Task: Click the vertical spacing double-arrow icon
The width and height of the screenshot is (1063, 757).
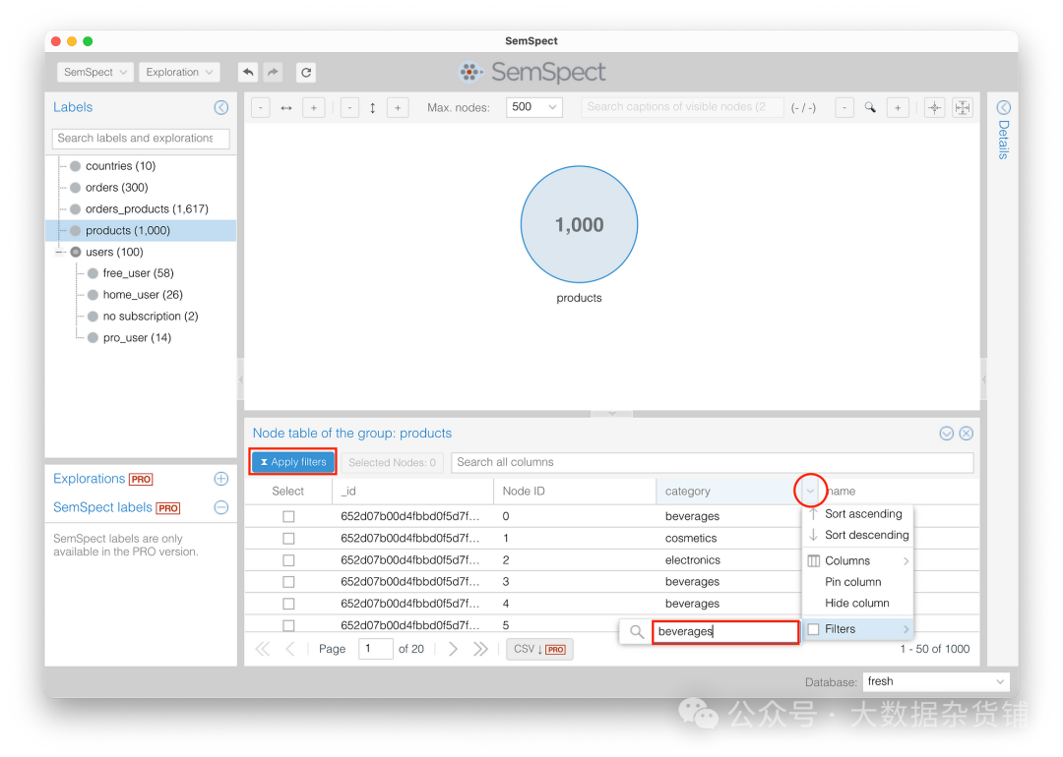Action: (373, 108)
